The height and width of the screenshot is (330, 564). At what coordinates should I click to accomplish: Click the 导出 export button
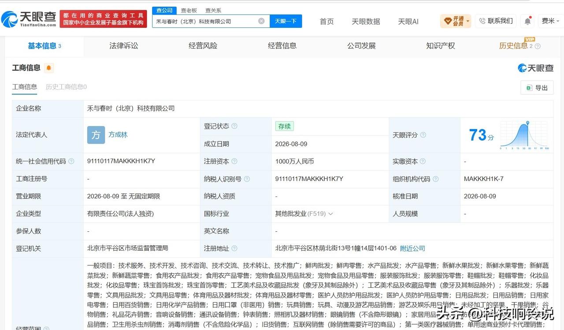537,88
